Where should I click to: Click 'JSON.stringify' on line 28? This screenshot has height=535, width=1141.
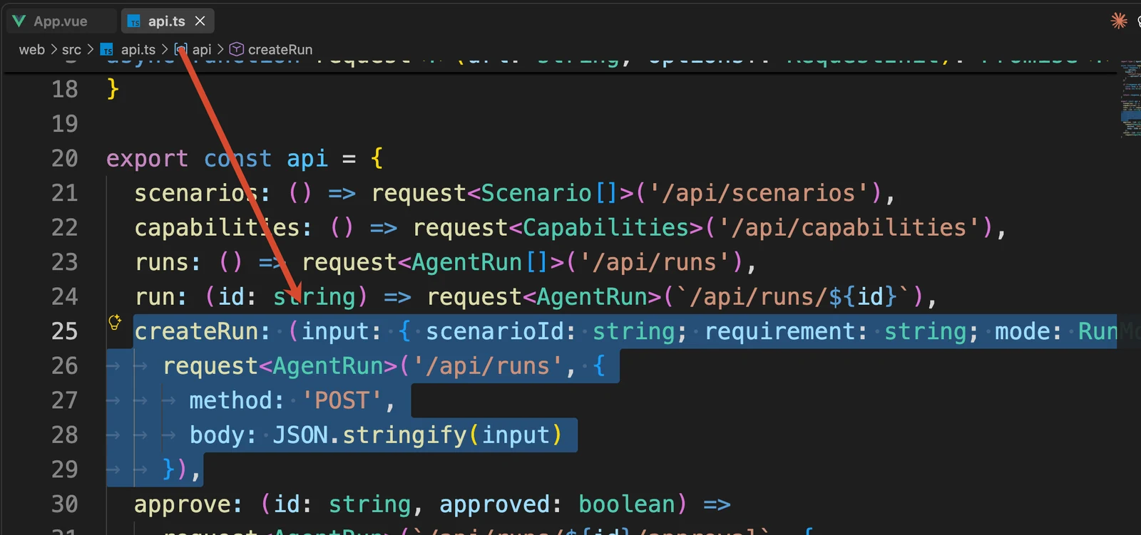[x=369, y=435]
